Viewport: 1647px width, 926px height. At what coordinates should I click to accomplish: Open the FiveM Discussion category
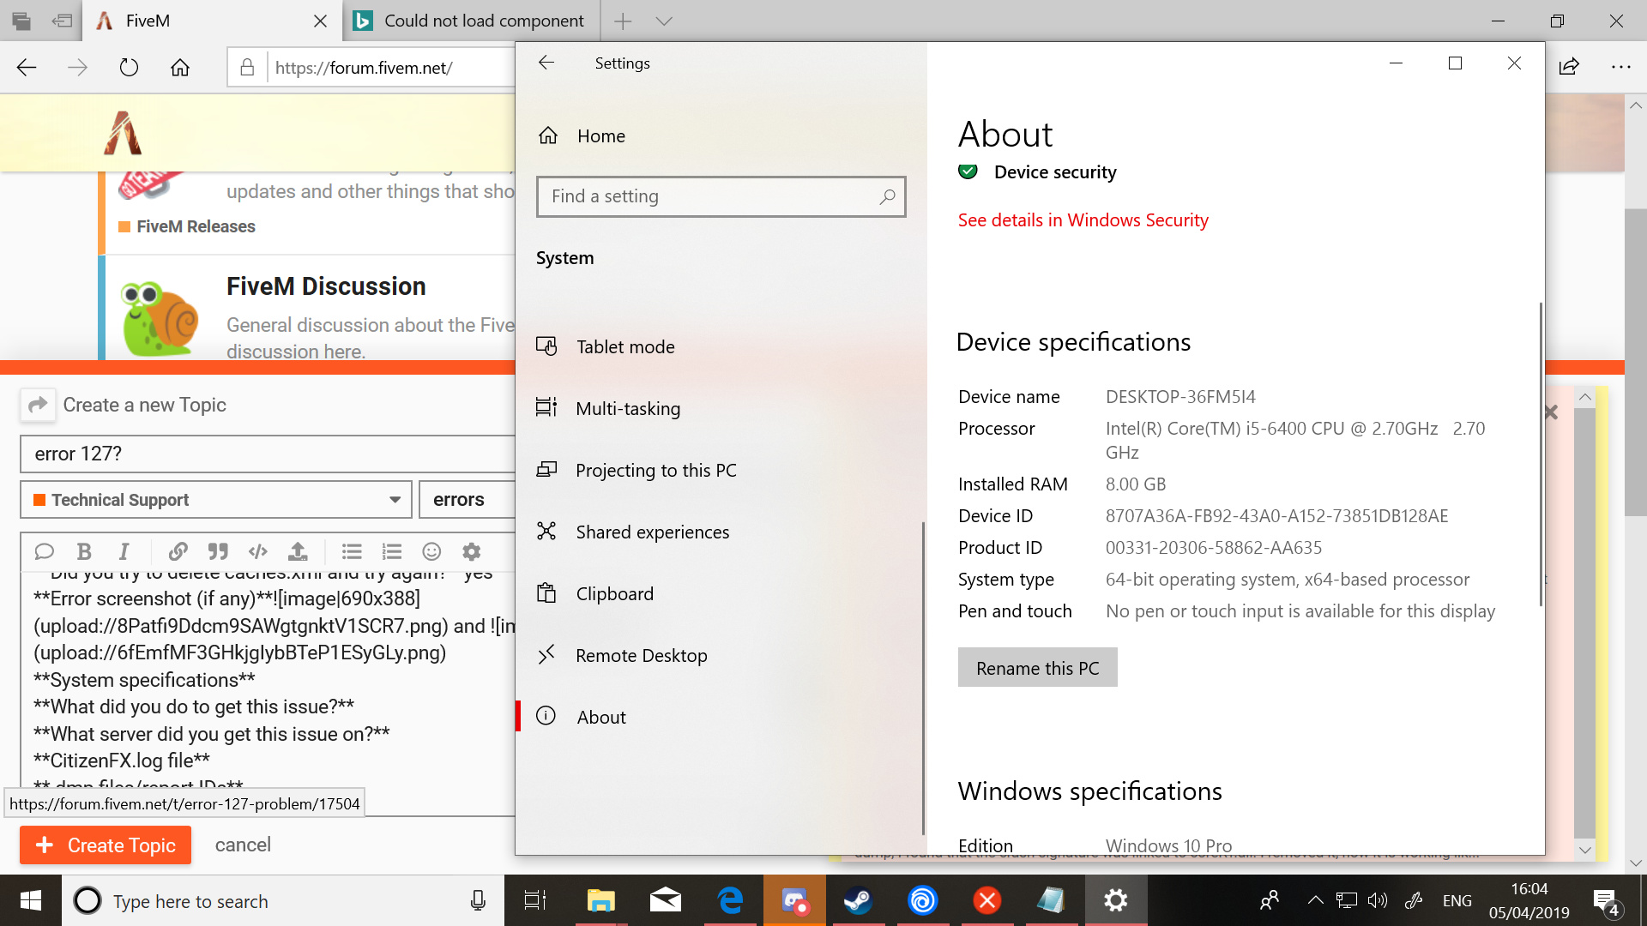pos(326,286)
